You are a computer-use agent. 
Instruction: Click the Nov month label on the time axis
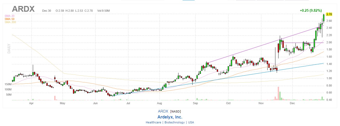(261, 103)
